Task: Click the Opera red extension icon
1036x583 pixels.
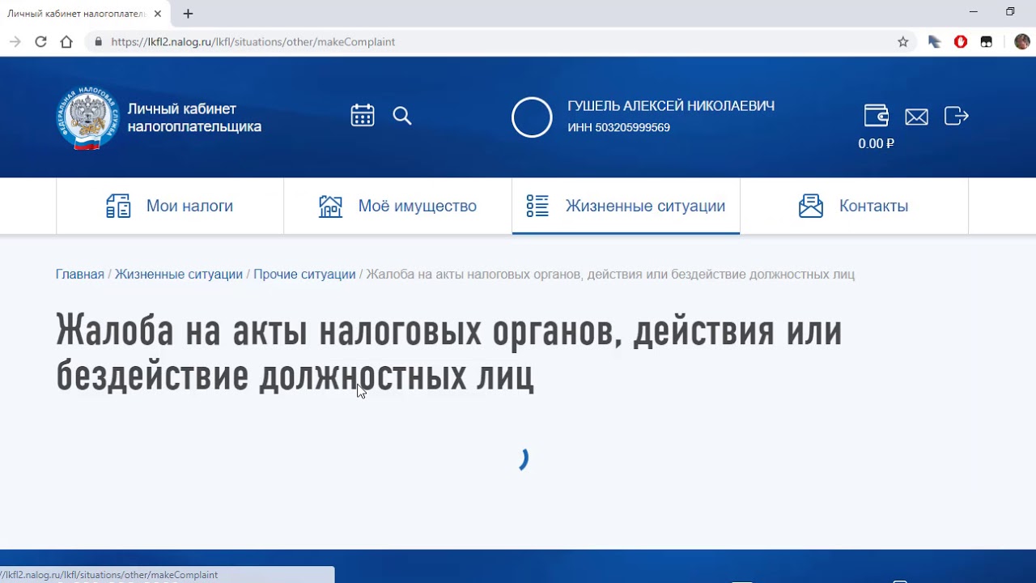Action: (961, 42)
